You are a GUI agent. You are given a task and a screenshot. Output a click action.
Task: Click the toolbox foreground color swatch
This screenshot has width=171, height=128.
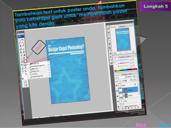click(x=24, y=75)
